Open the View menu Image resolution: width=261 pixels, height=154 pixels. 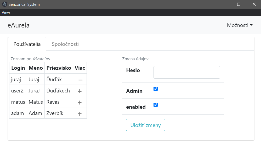coord(6,13)
